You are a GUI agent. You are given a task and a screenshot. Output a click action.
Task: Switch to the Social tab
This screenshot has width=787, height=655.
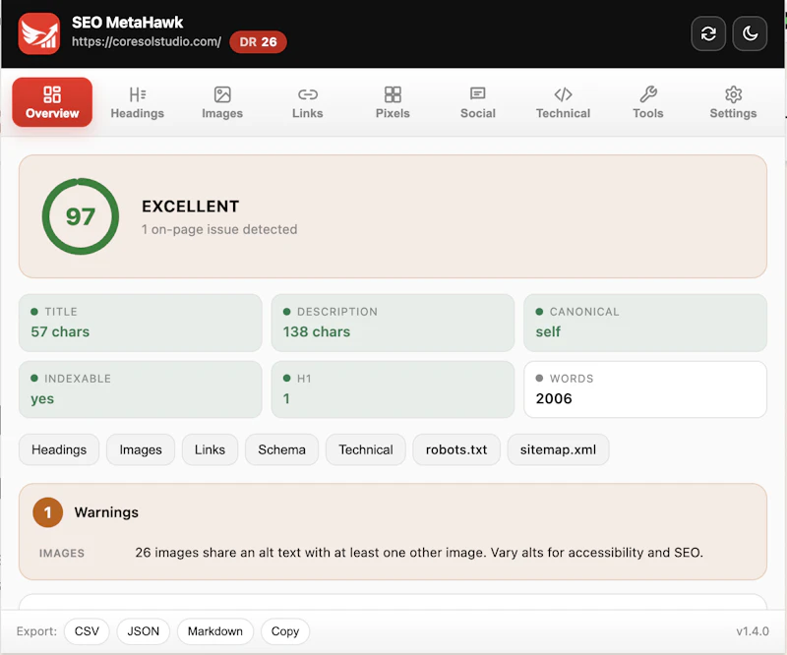pos(478,102)
